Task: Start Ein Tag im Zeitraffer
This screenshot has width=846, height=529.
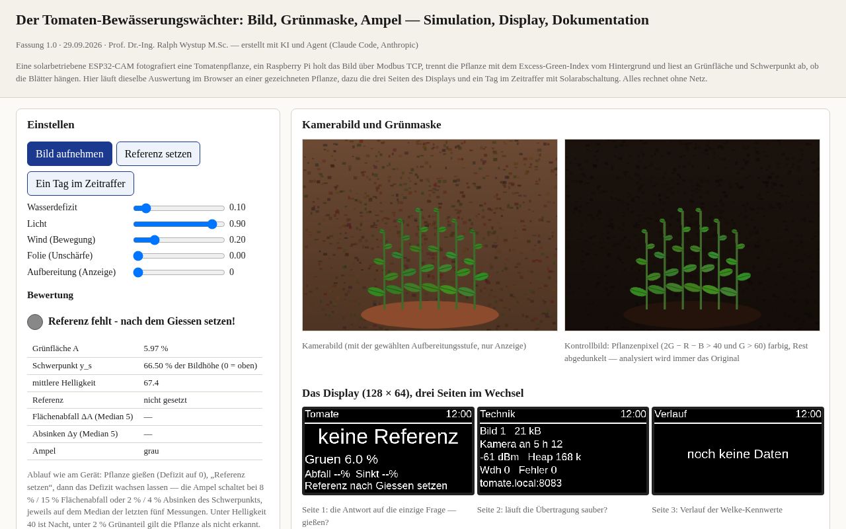Action: [81, 183]
